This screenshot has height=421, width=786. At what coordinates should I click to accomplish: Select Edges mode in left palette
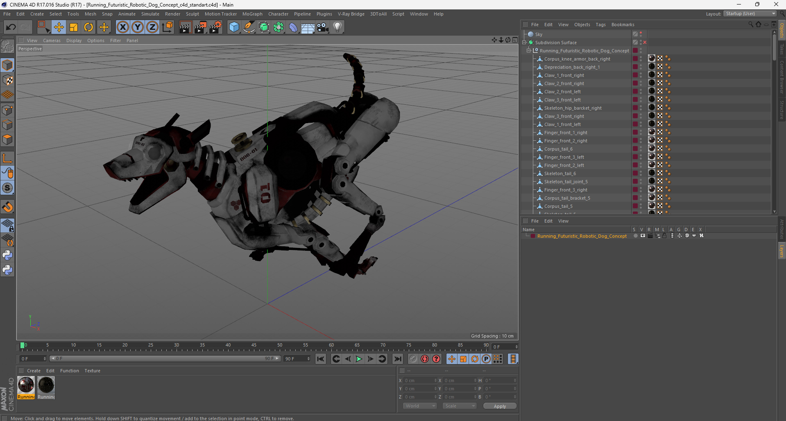coord(7,125)
